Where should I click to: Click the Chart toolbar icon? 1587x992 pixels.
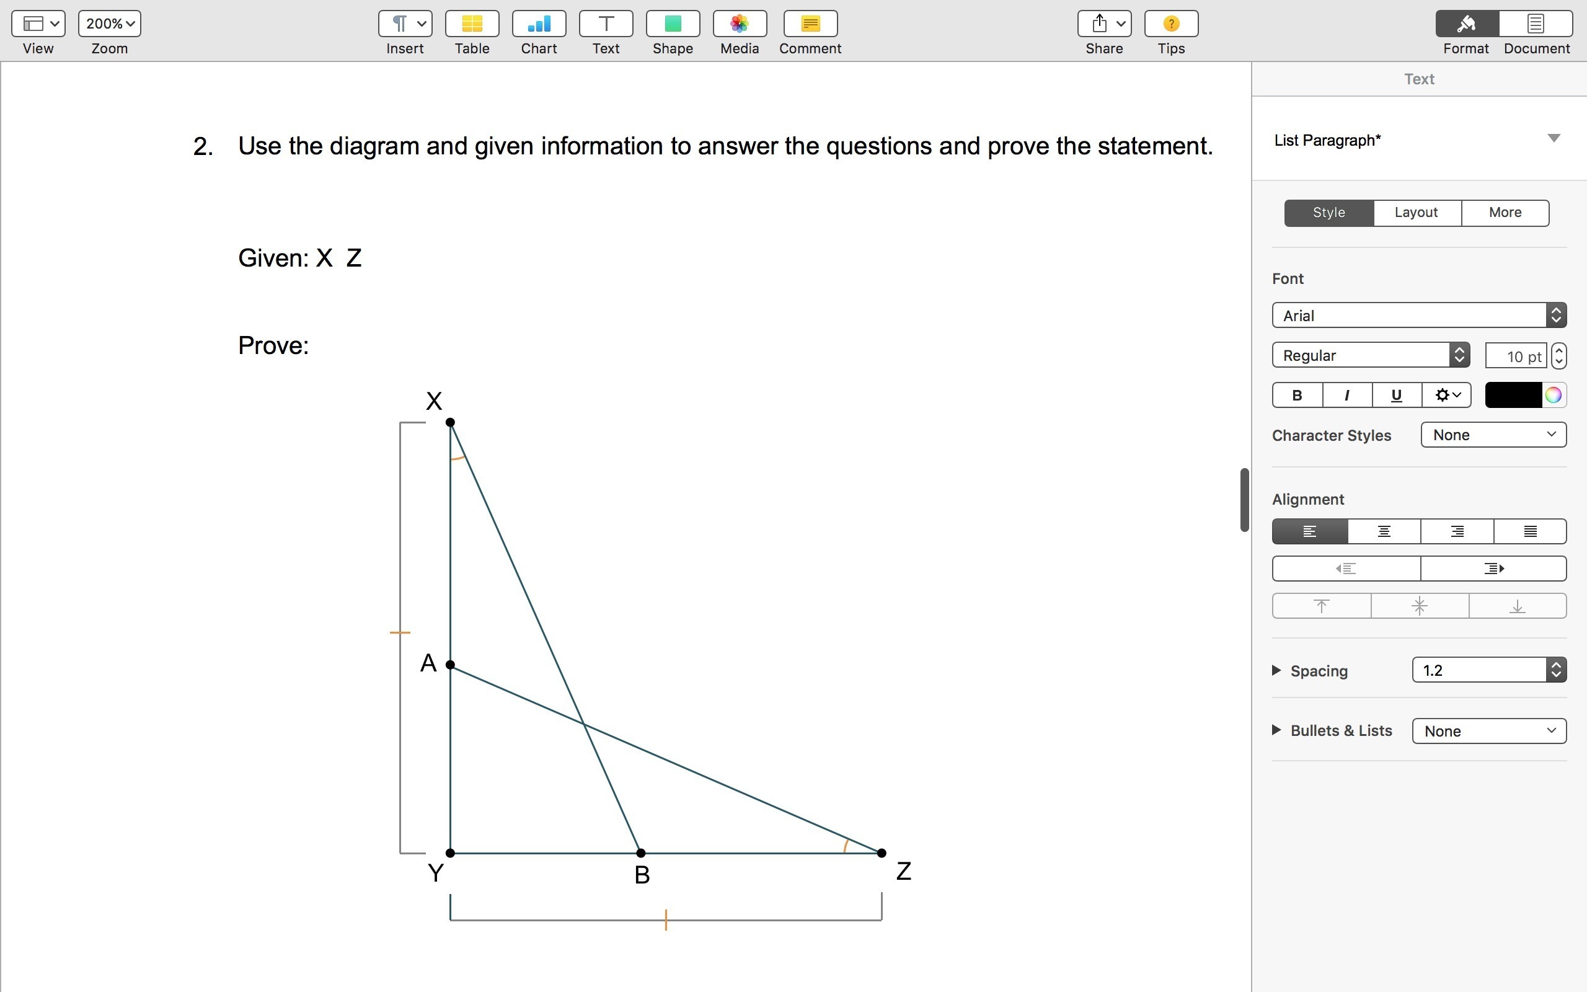click(538, 24)
